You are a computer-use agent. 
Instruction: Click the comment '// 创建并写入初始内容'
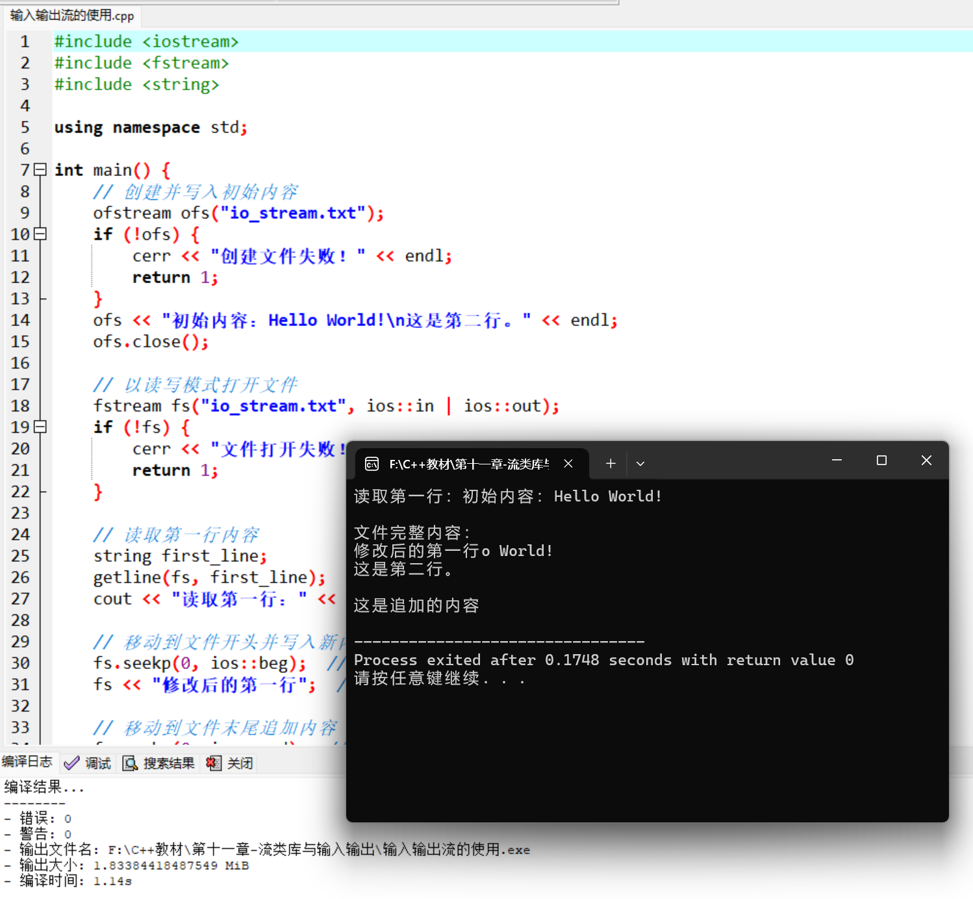tap(195, 192)
